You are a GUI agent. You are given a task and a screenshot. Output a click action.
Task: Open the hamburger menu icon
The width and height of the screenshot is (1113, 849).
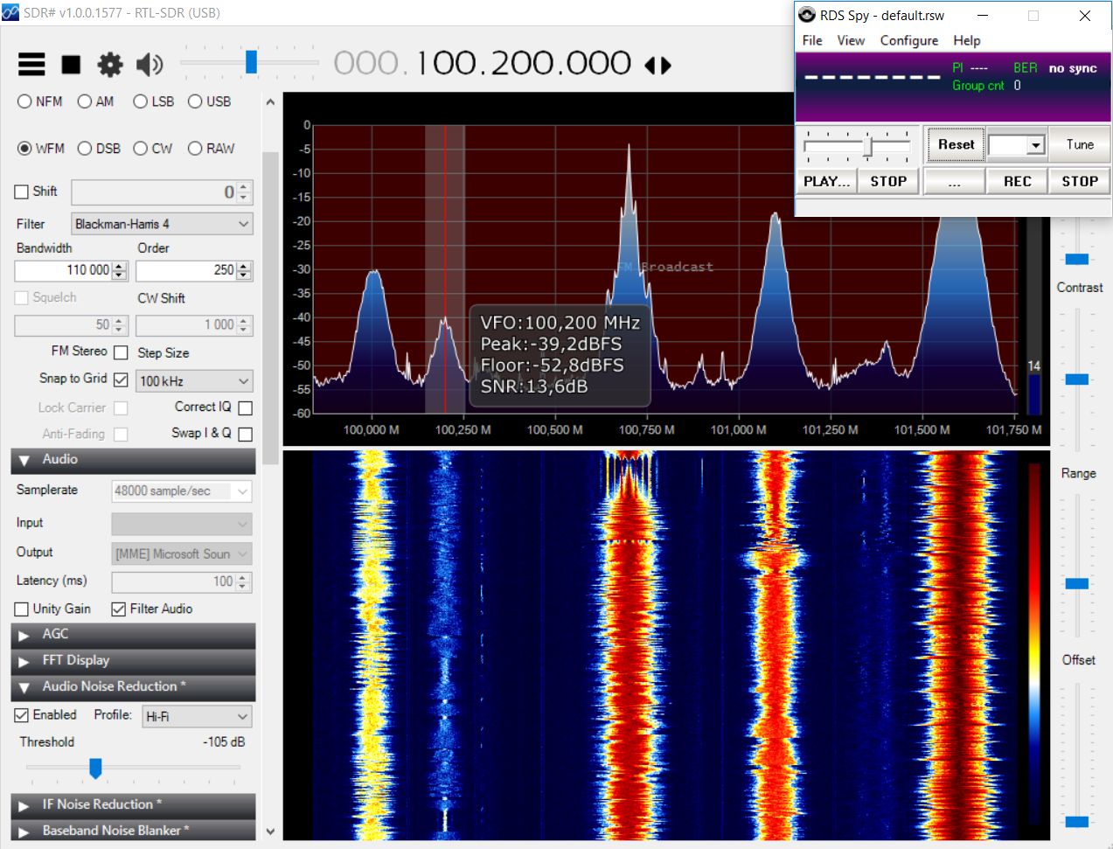(x=31, y=65)
